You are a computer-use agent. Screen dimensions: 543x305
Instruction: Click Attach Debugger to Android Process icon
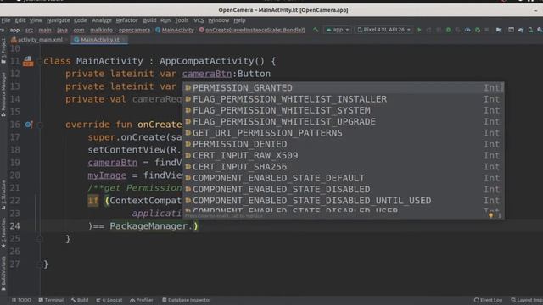coord(477,30)
